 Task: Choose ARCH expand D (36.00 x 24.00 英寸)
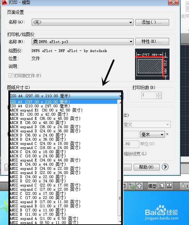click(x=64, y=127)
